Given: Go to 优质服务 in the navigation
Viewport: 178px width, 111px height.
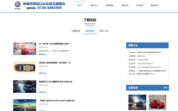Looking at the screenshot, I should click(109, 5).
